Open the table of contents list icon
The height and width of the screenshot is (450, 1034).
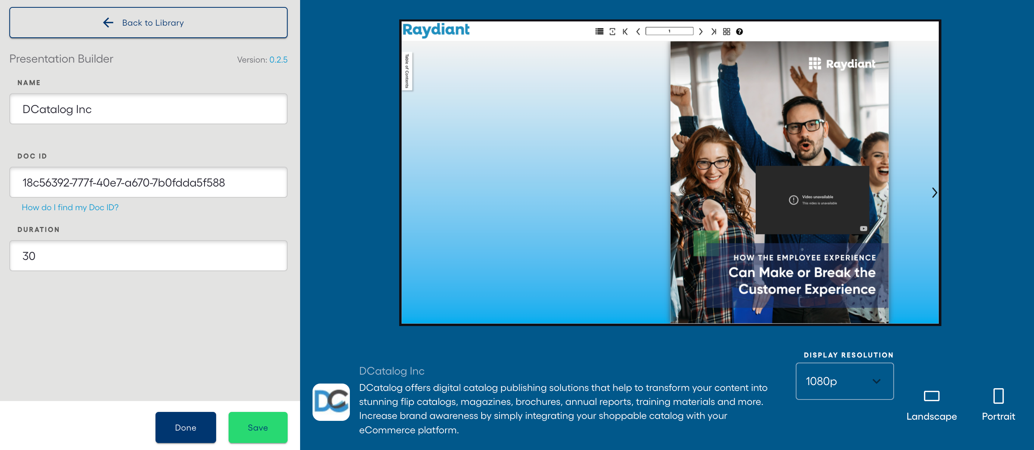click(599, 31)
